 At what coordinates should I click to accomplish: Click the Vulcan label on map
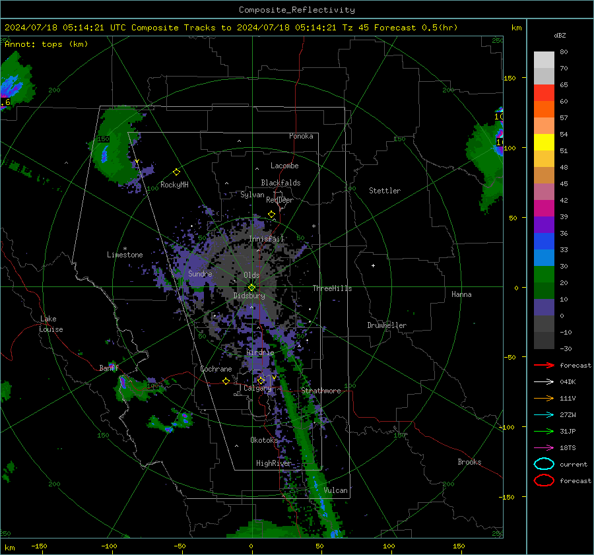click(335, 490)
